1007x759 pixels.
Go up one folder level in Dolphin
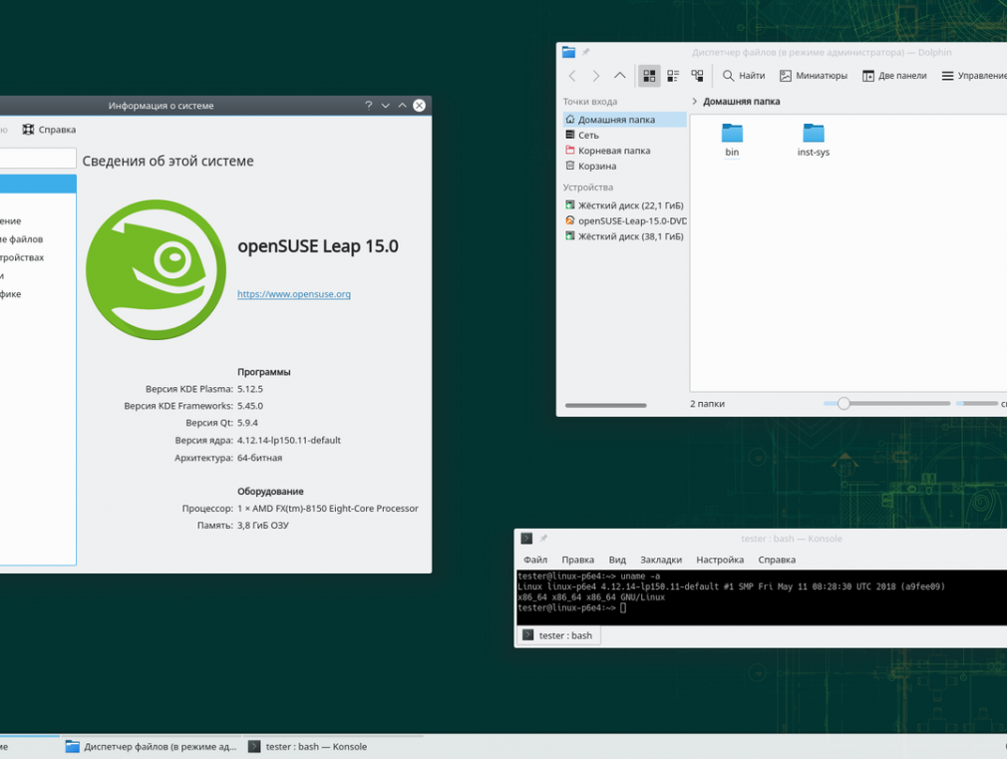point(620,76)
